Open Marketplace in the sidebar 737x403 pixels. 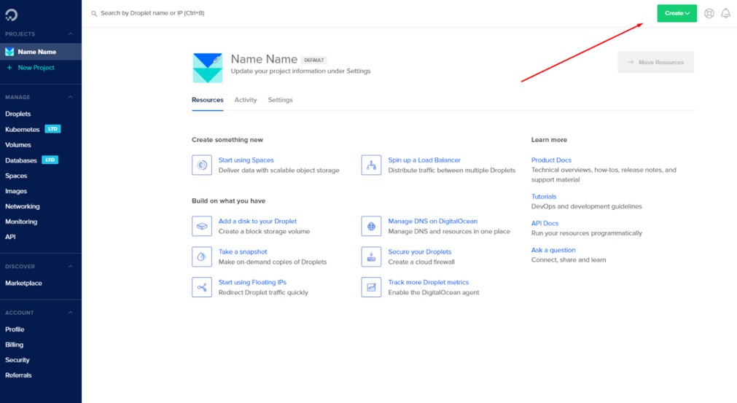[x=23, y=283]
